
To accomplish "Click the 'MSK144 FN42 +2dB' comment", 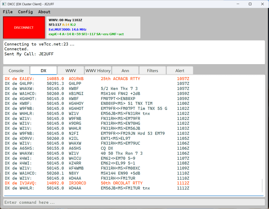I will 120,94.
